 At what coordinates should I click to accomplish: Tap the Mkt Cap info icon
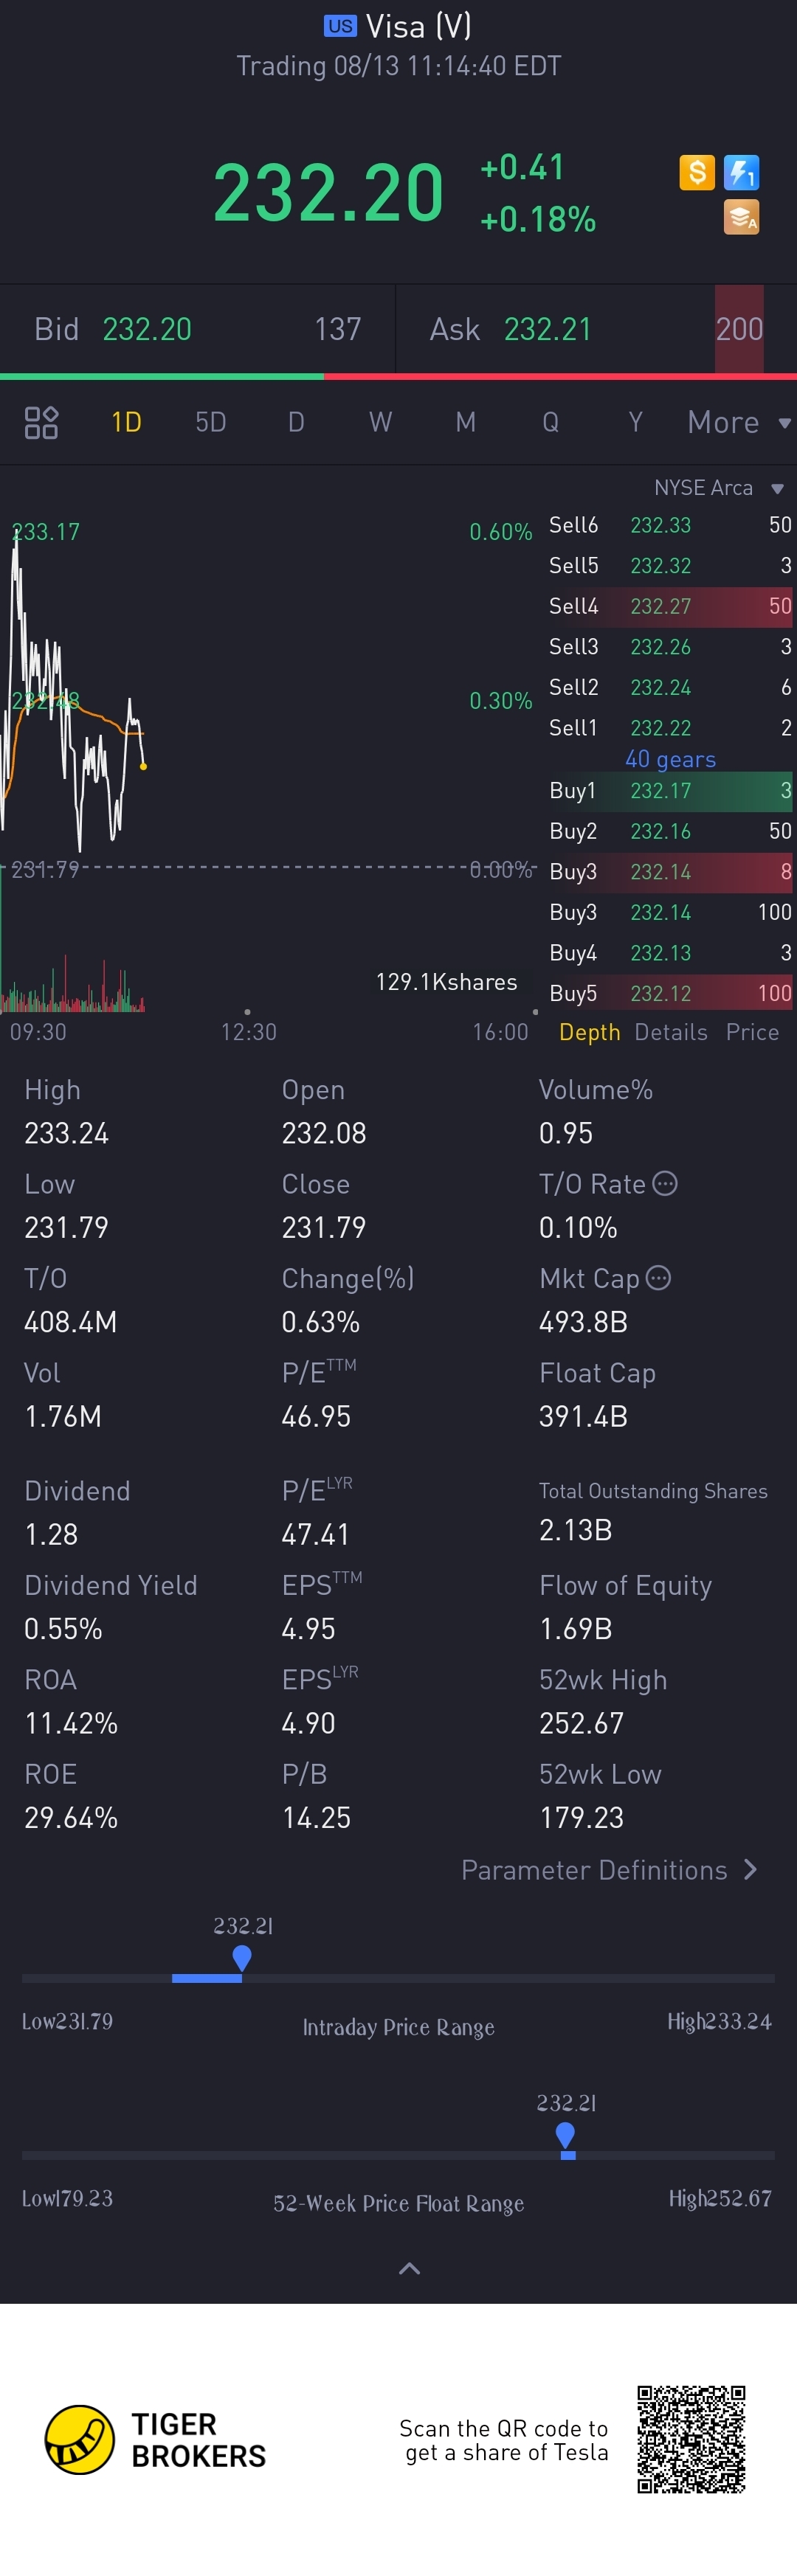coord(658,1277)
